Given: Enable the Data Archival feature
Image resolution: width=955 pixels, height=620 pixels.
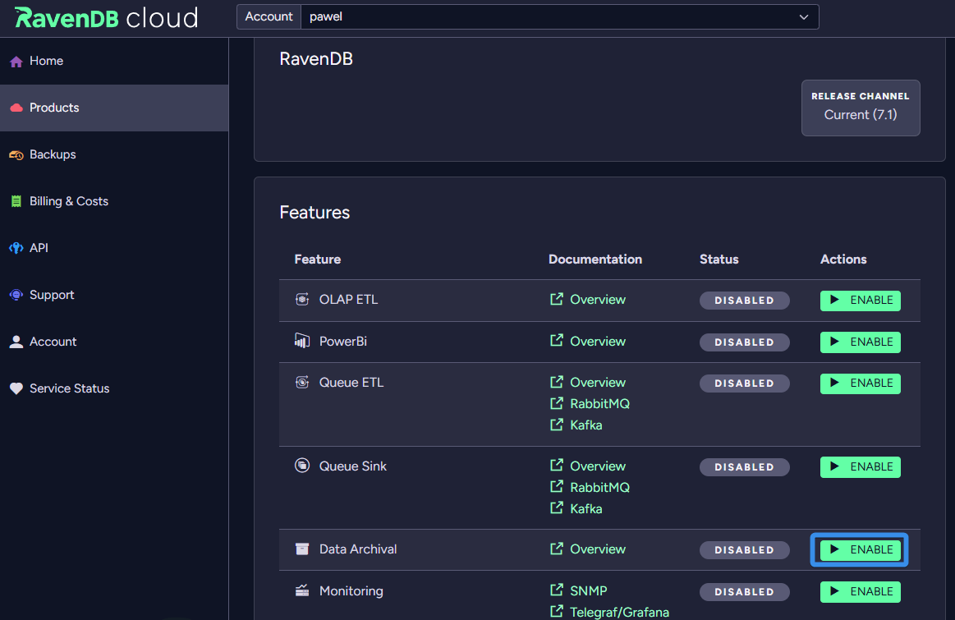Looking at the screenshot, I should pyautogui.click(x=860, y=550).
